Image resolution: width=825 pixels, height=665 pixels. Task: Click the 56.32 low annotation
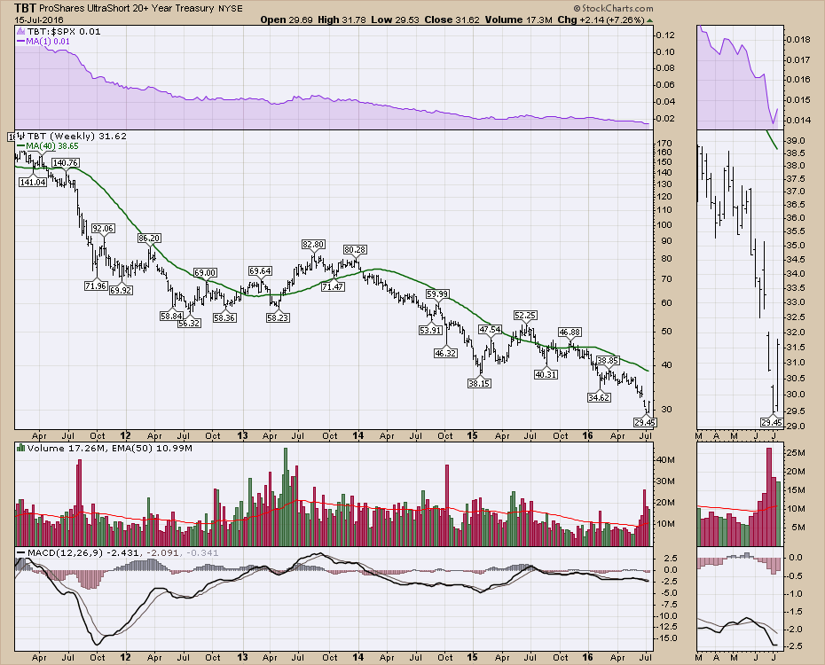[189, 323]
